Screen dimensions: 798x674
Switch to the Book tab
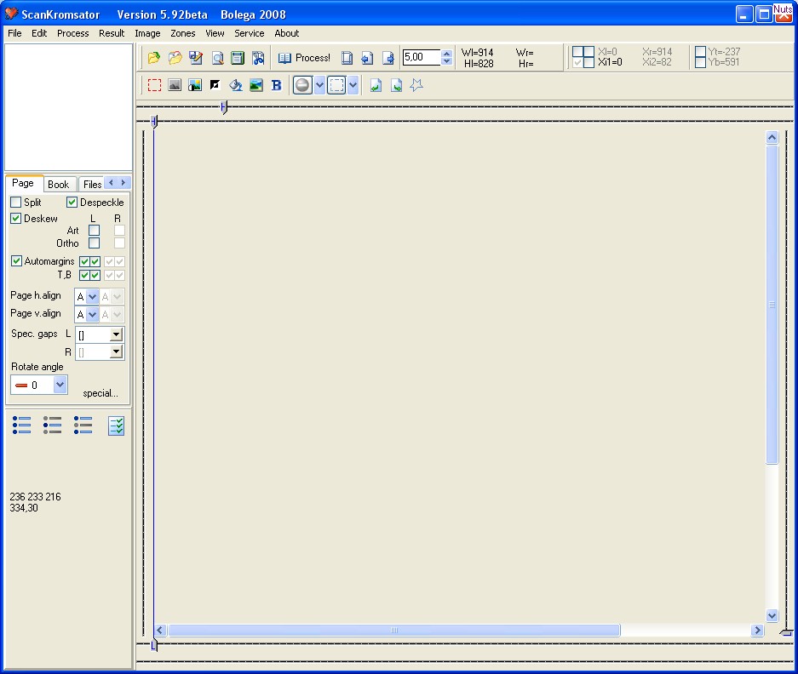[58, 184]
